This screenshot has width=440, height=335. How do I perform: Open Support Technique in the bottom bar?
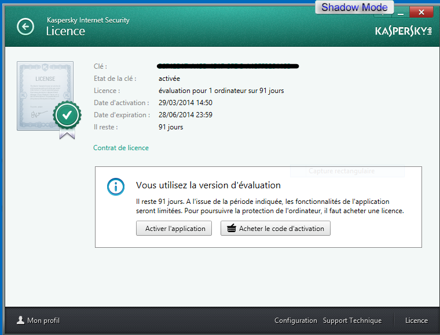(x=352, y=321)
